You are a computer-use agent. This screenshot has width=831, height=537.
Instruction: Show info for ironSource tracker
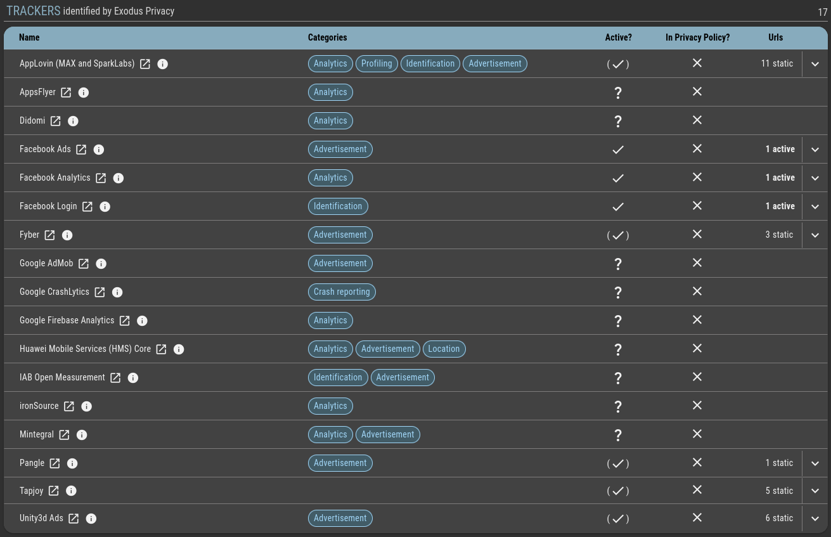(87, 406)
